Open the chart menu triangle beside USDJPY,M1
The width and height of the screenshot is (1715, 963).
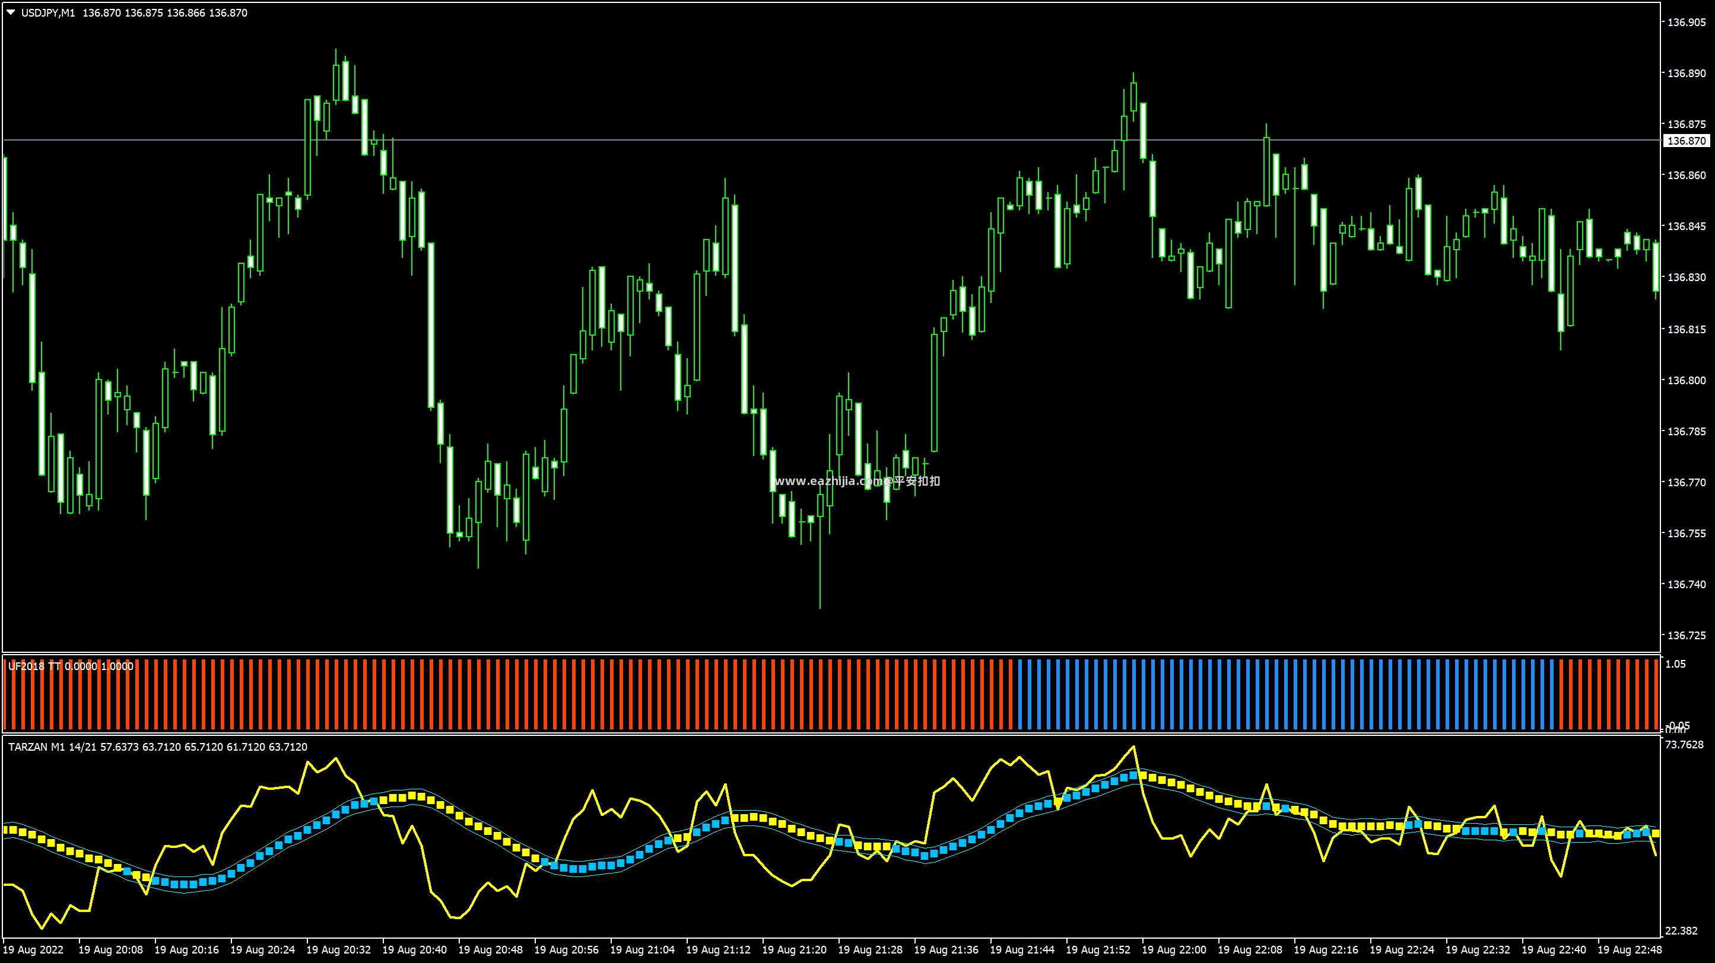[11, 12]
